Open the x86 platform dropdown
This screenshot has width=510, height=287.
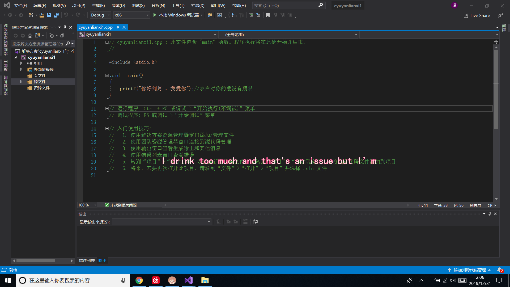click(131, 15)
